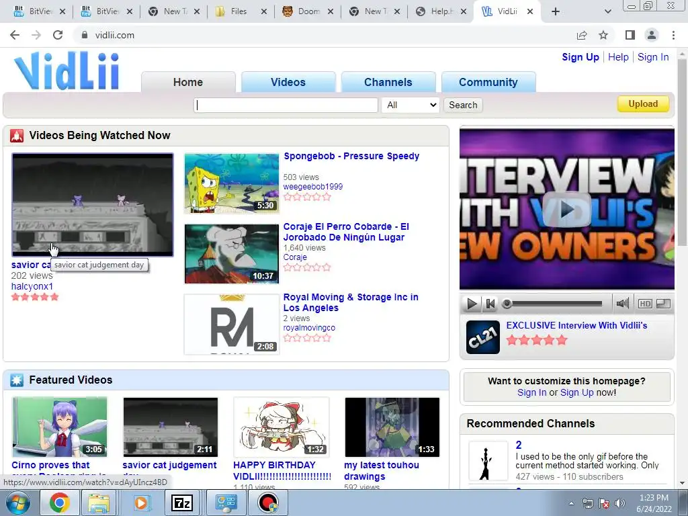This screenshot has height=516, width=688.
Task: Show hidden system tray icons arrow
Action: click(x=571, y=503)
